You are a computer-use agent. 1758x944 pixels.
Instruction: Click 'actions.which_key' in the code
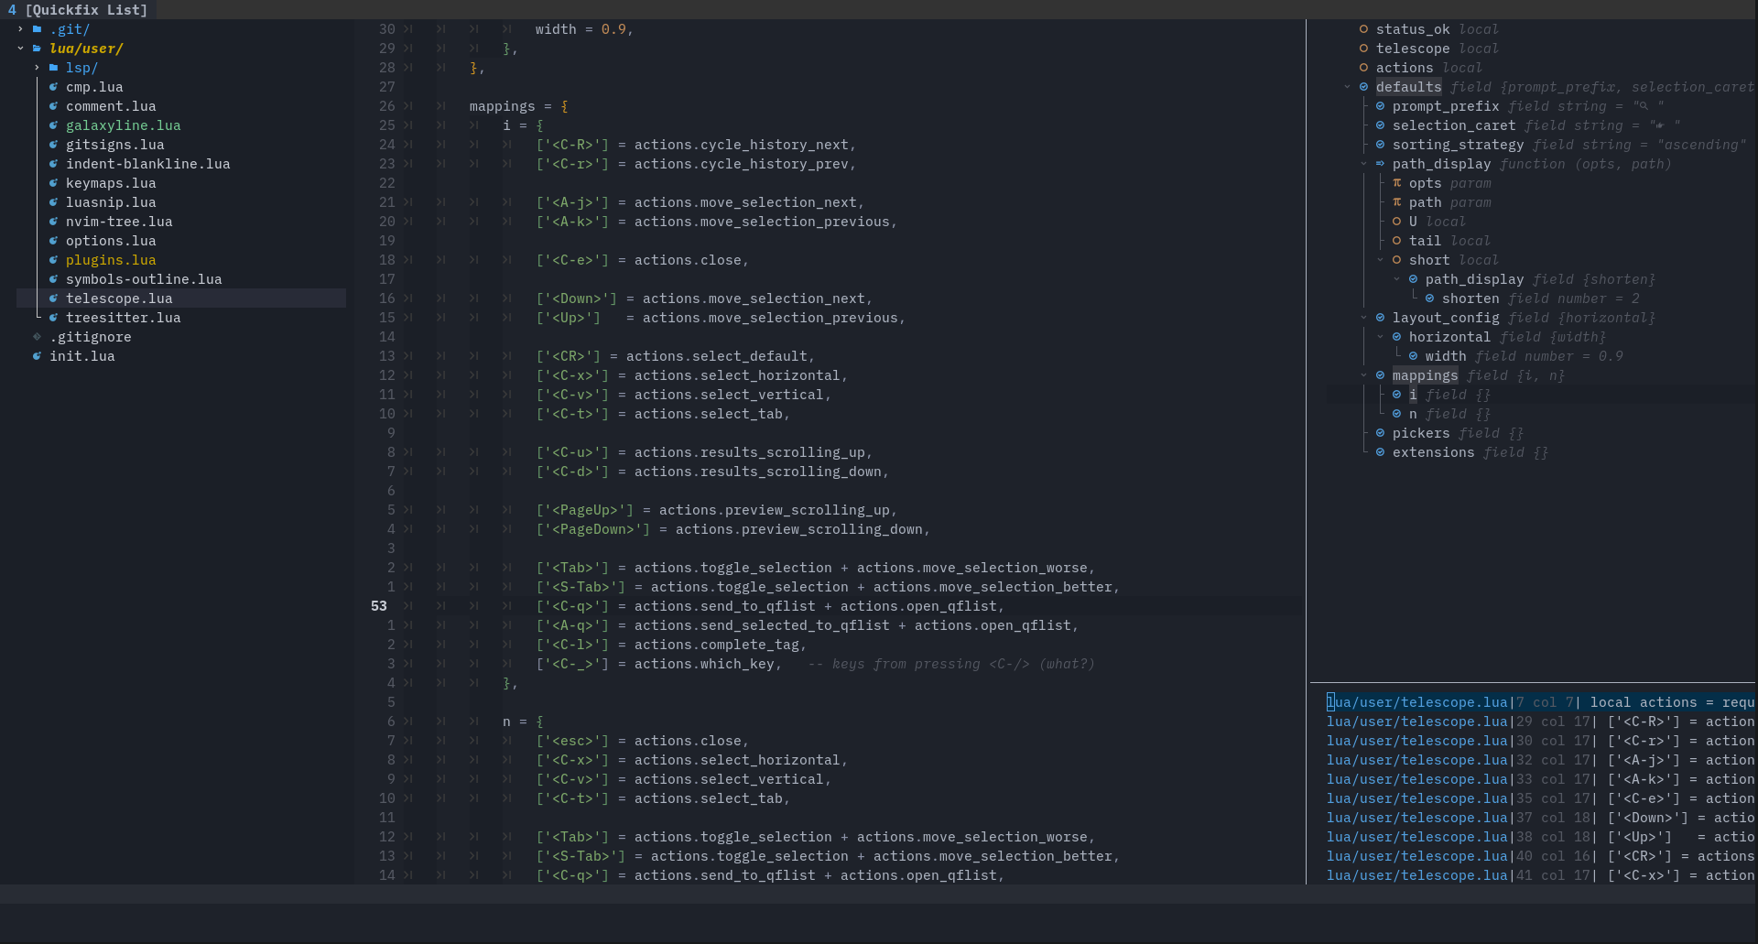coord(704,664)
